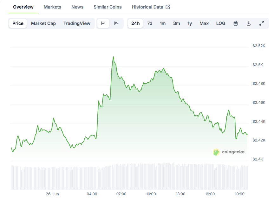Select the Price chart mode
This screenshot has height=201, width=274.
pos(18,23)
